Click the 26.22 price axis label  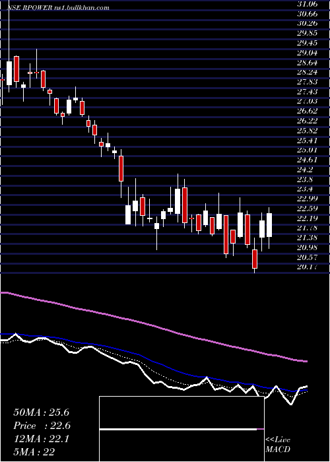click(x=308, y=121)
